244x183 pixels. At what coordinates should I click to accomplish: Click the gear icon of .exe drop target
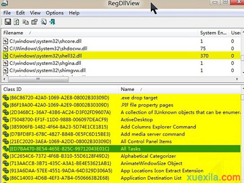[6, 98]
